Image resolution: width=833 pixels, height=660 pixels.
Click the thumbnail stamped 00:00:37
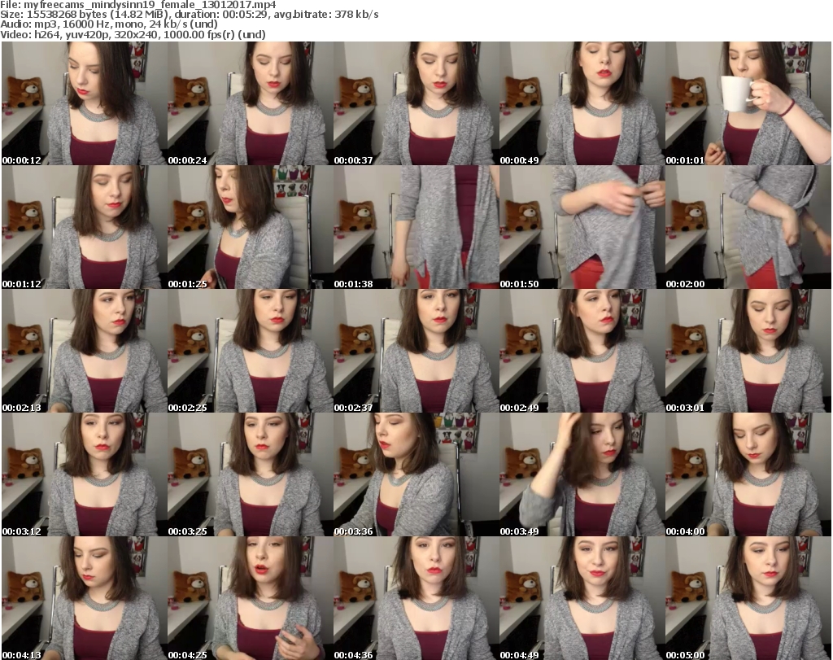(x=416, y=103)
